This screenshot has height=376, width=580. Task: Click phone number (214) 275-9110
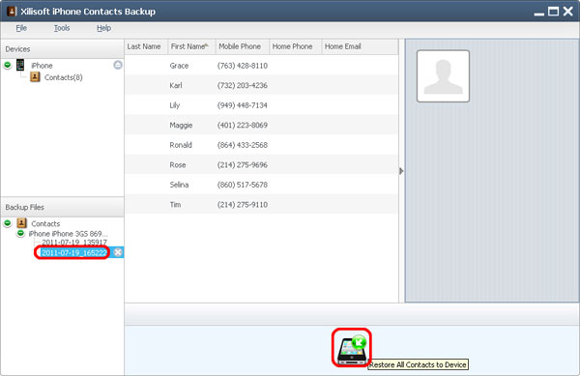tap(243, 204)
